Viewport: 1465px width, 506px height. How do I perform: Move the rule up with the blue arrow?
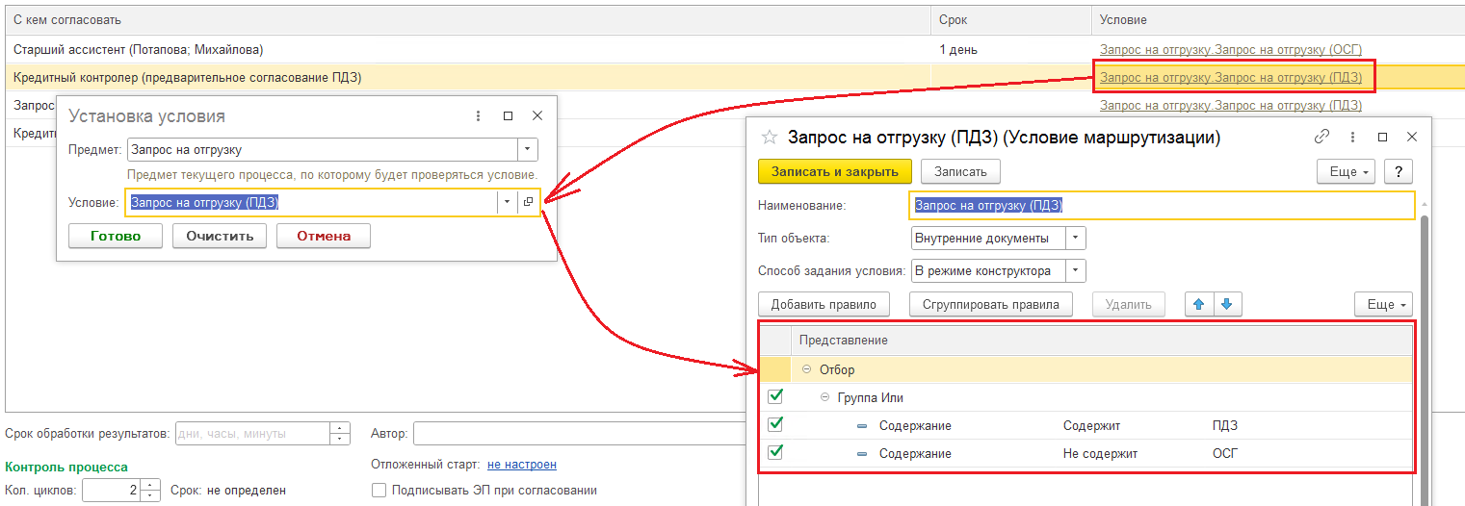[1199, 305]
